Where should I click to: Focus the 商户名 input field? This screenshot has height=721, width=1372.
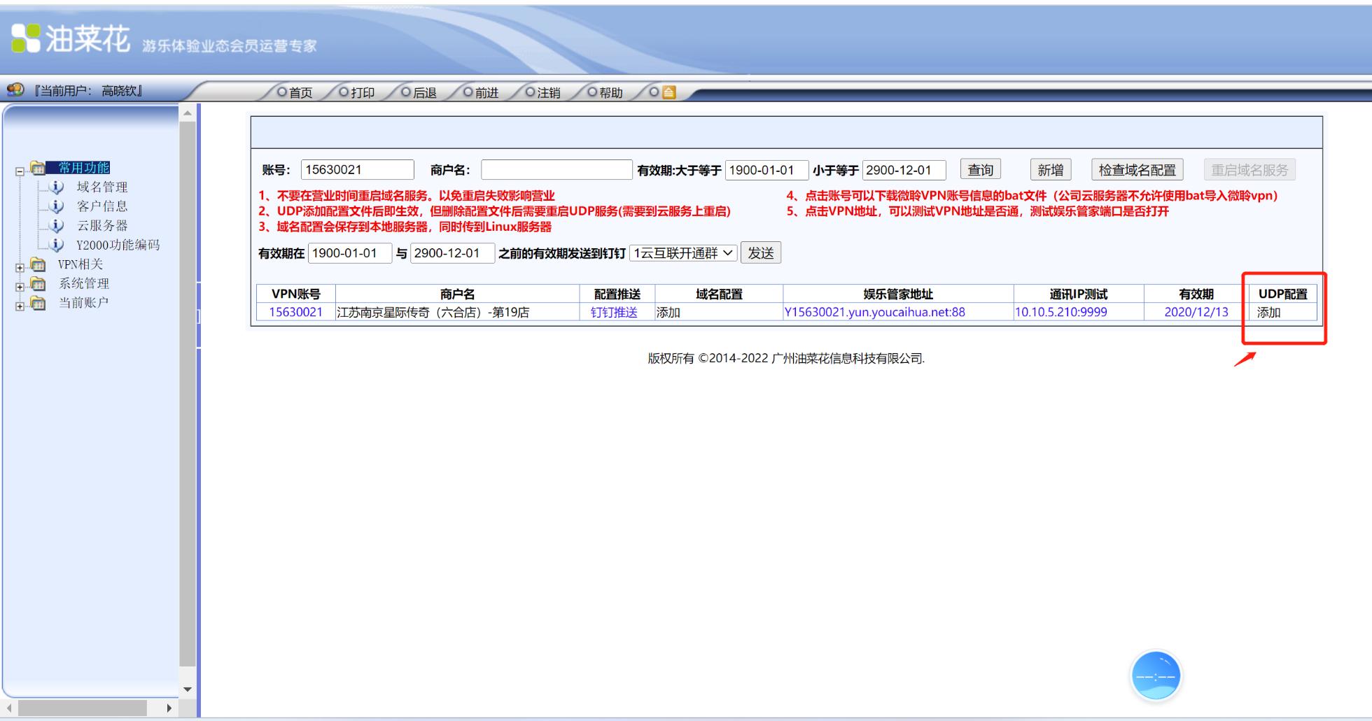tap(556, 170)
